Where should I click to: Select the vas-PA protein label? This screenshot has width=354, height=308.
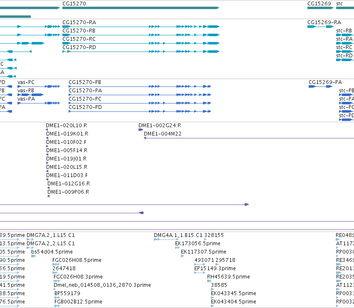(26, 99)
